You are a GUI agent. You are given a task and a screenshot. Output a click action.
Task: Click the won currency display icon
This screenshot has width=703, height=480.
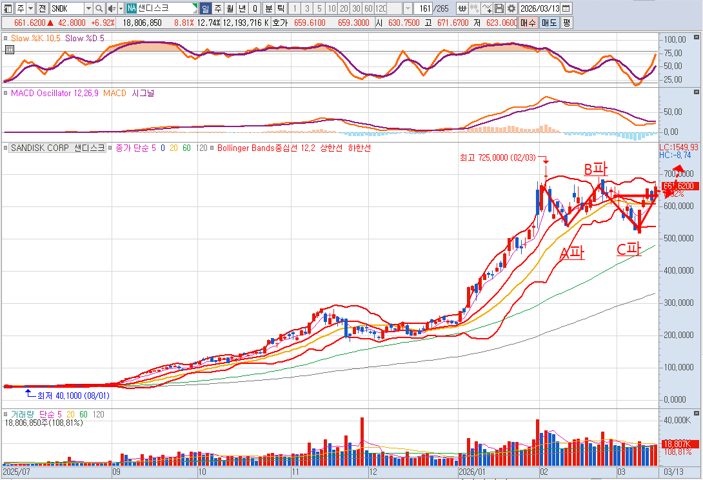[462, 8]
